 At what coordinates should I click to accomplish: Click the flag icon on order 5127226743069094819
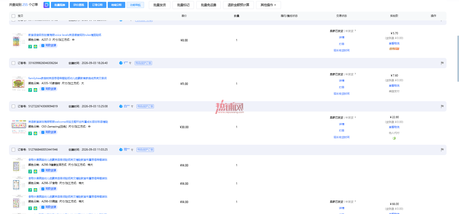tap(442, 106)
